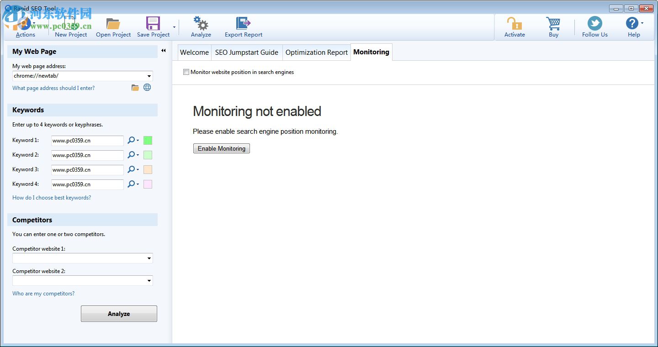Click the 'My web page address:' label

[39, 66]
